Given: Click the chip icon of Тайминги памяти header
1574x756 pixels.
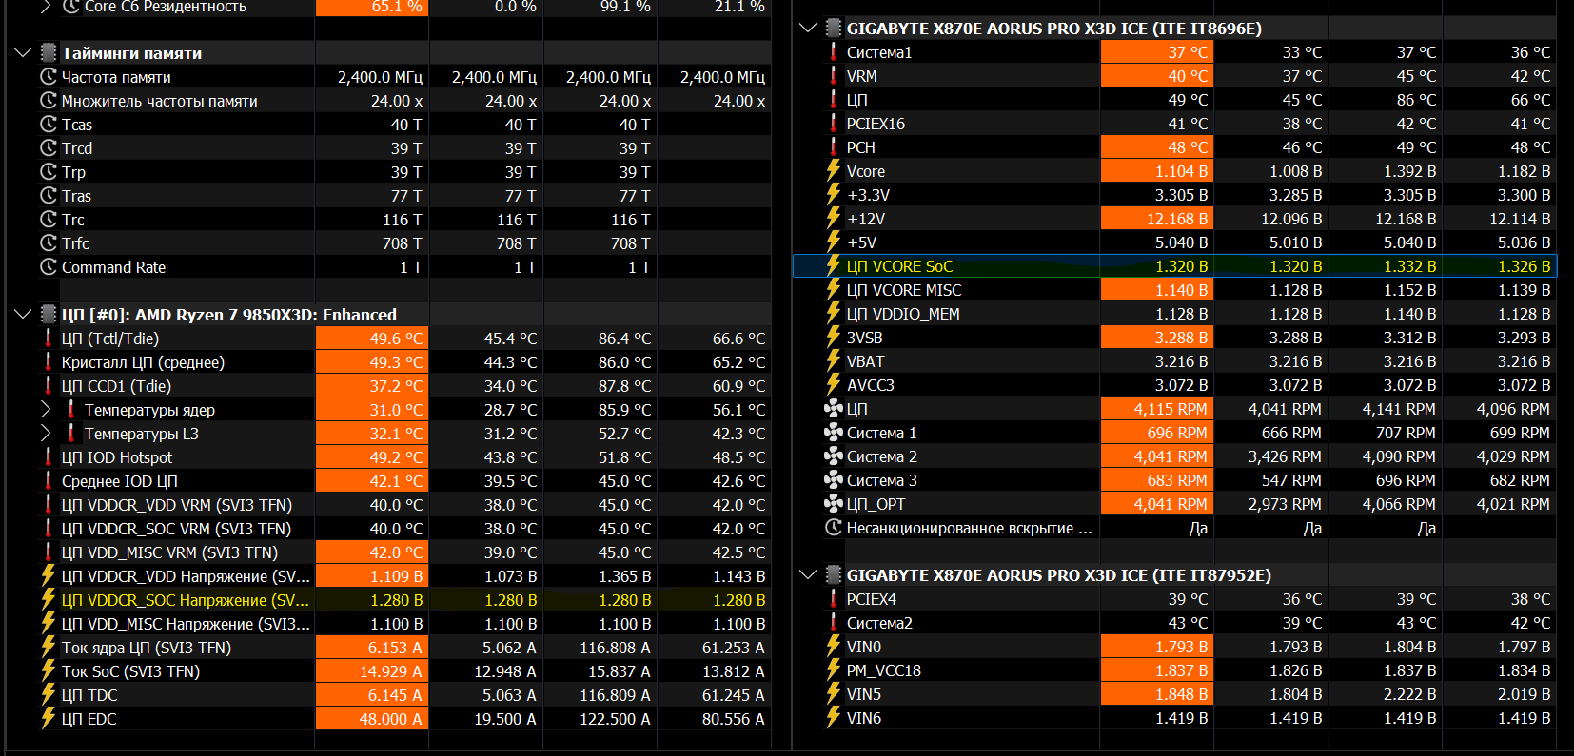Looking at the screenshot, I should (49, 53).
